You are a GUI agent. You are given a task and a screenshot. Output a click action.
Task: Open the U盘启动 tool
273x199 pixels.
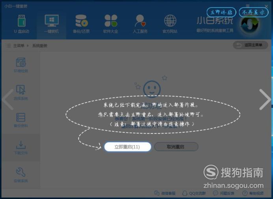coord(22,24)
